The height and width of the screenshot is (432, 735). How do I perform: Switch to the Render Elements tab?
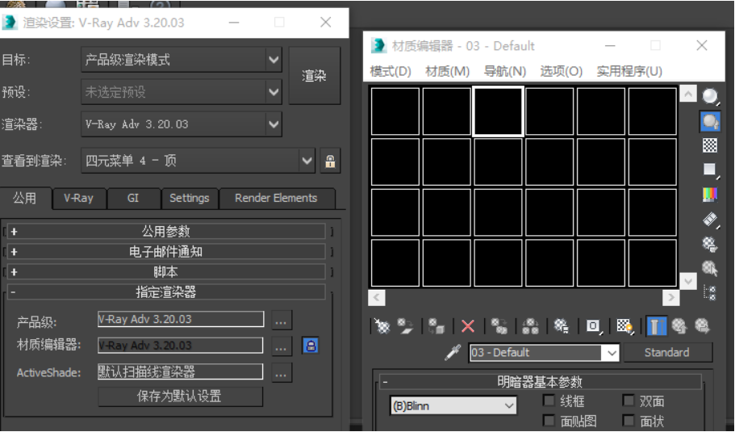[276, 198]
